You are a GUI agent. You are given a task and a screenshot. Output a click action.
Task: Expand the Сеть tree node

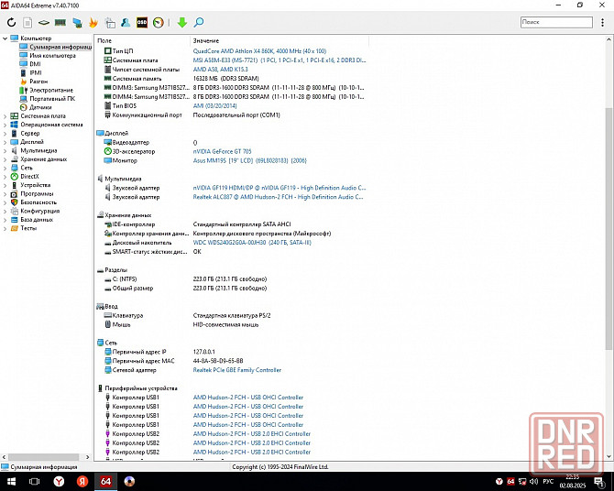(5, 168)
